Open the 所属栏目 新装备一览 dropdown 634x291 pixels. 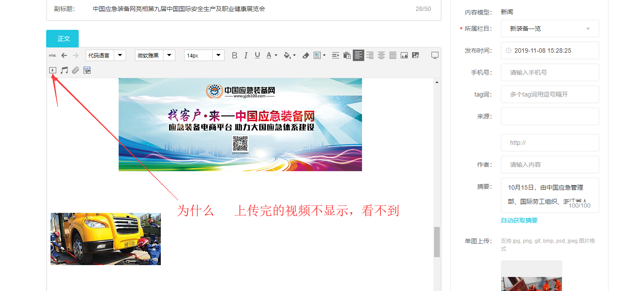pos(550,29)
